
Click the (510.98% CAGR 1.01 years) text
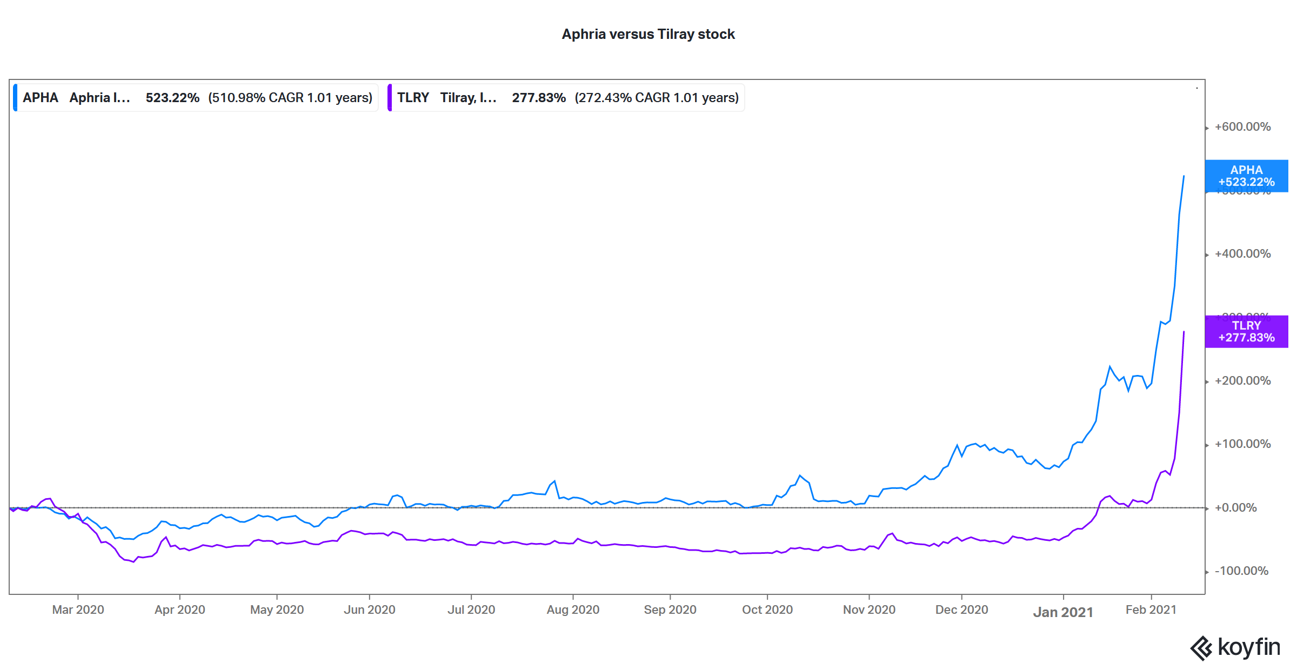click(290, 98)
